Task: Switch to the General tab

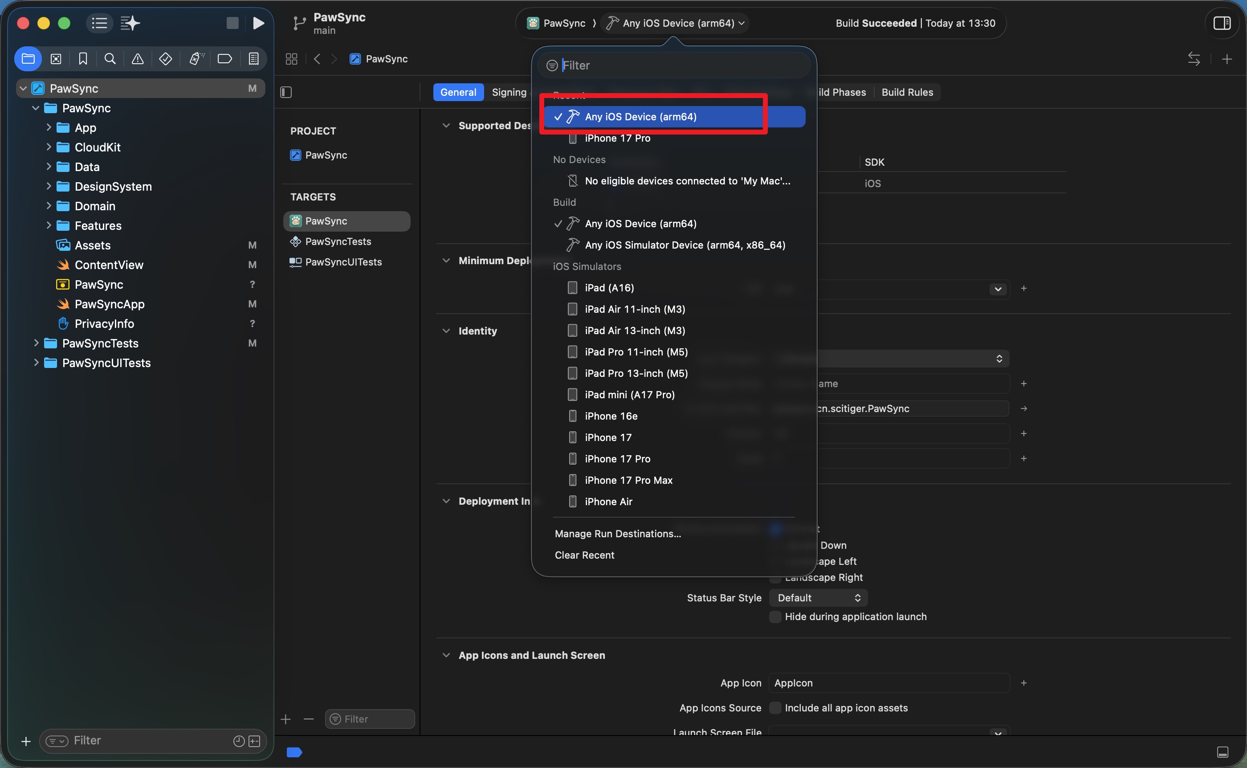Action: click(x=458, y=93)
